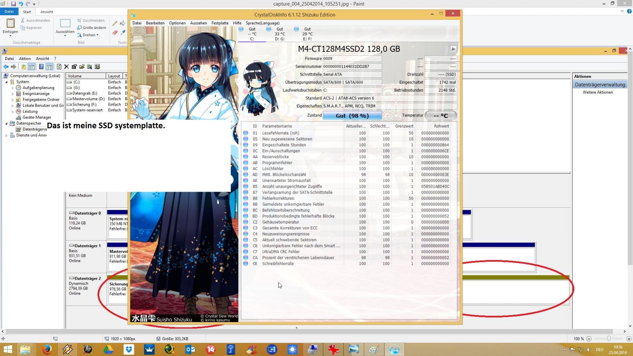This screenshot has height=356, width=633.
Task: Click the Windows Start button
Action: point(8,349)
